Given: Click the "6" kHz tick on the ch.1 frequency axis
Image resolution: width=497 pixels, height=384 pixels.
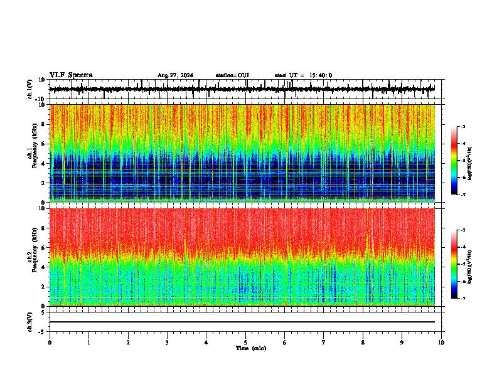Looking at the screenshot, I should click(x=43, y=144).
